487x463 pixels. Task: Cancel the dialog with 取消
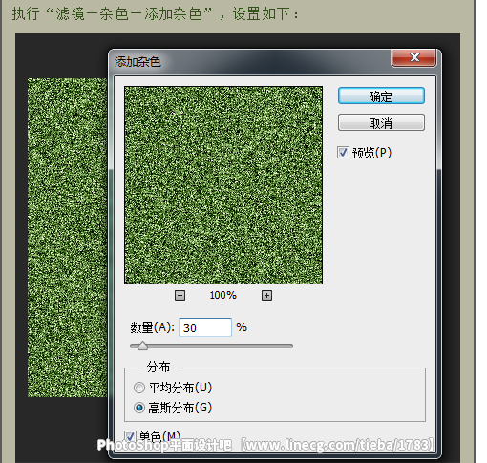tap(381, 122)
